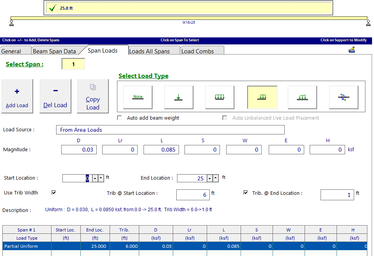The width and height of the screenshot is (374, 256).
Task: Select the moment load type icon
Action: [344, 97]
